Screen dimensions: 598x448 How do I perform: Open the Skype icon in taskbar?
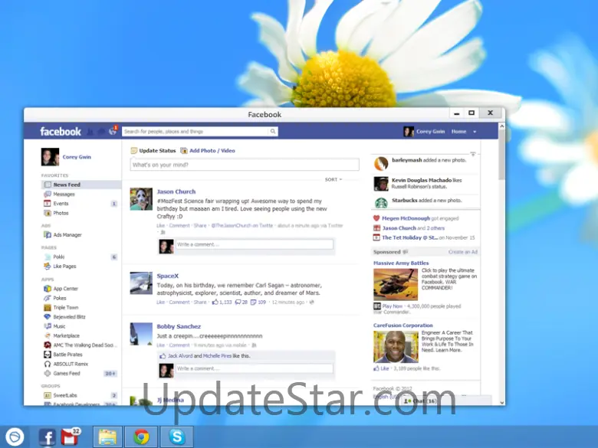177,437
